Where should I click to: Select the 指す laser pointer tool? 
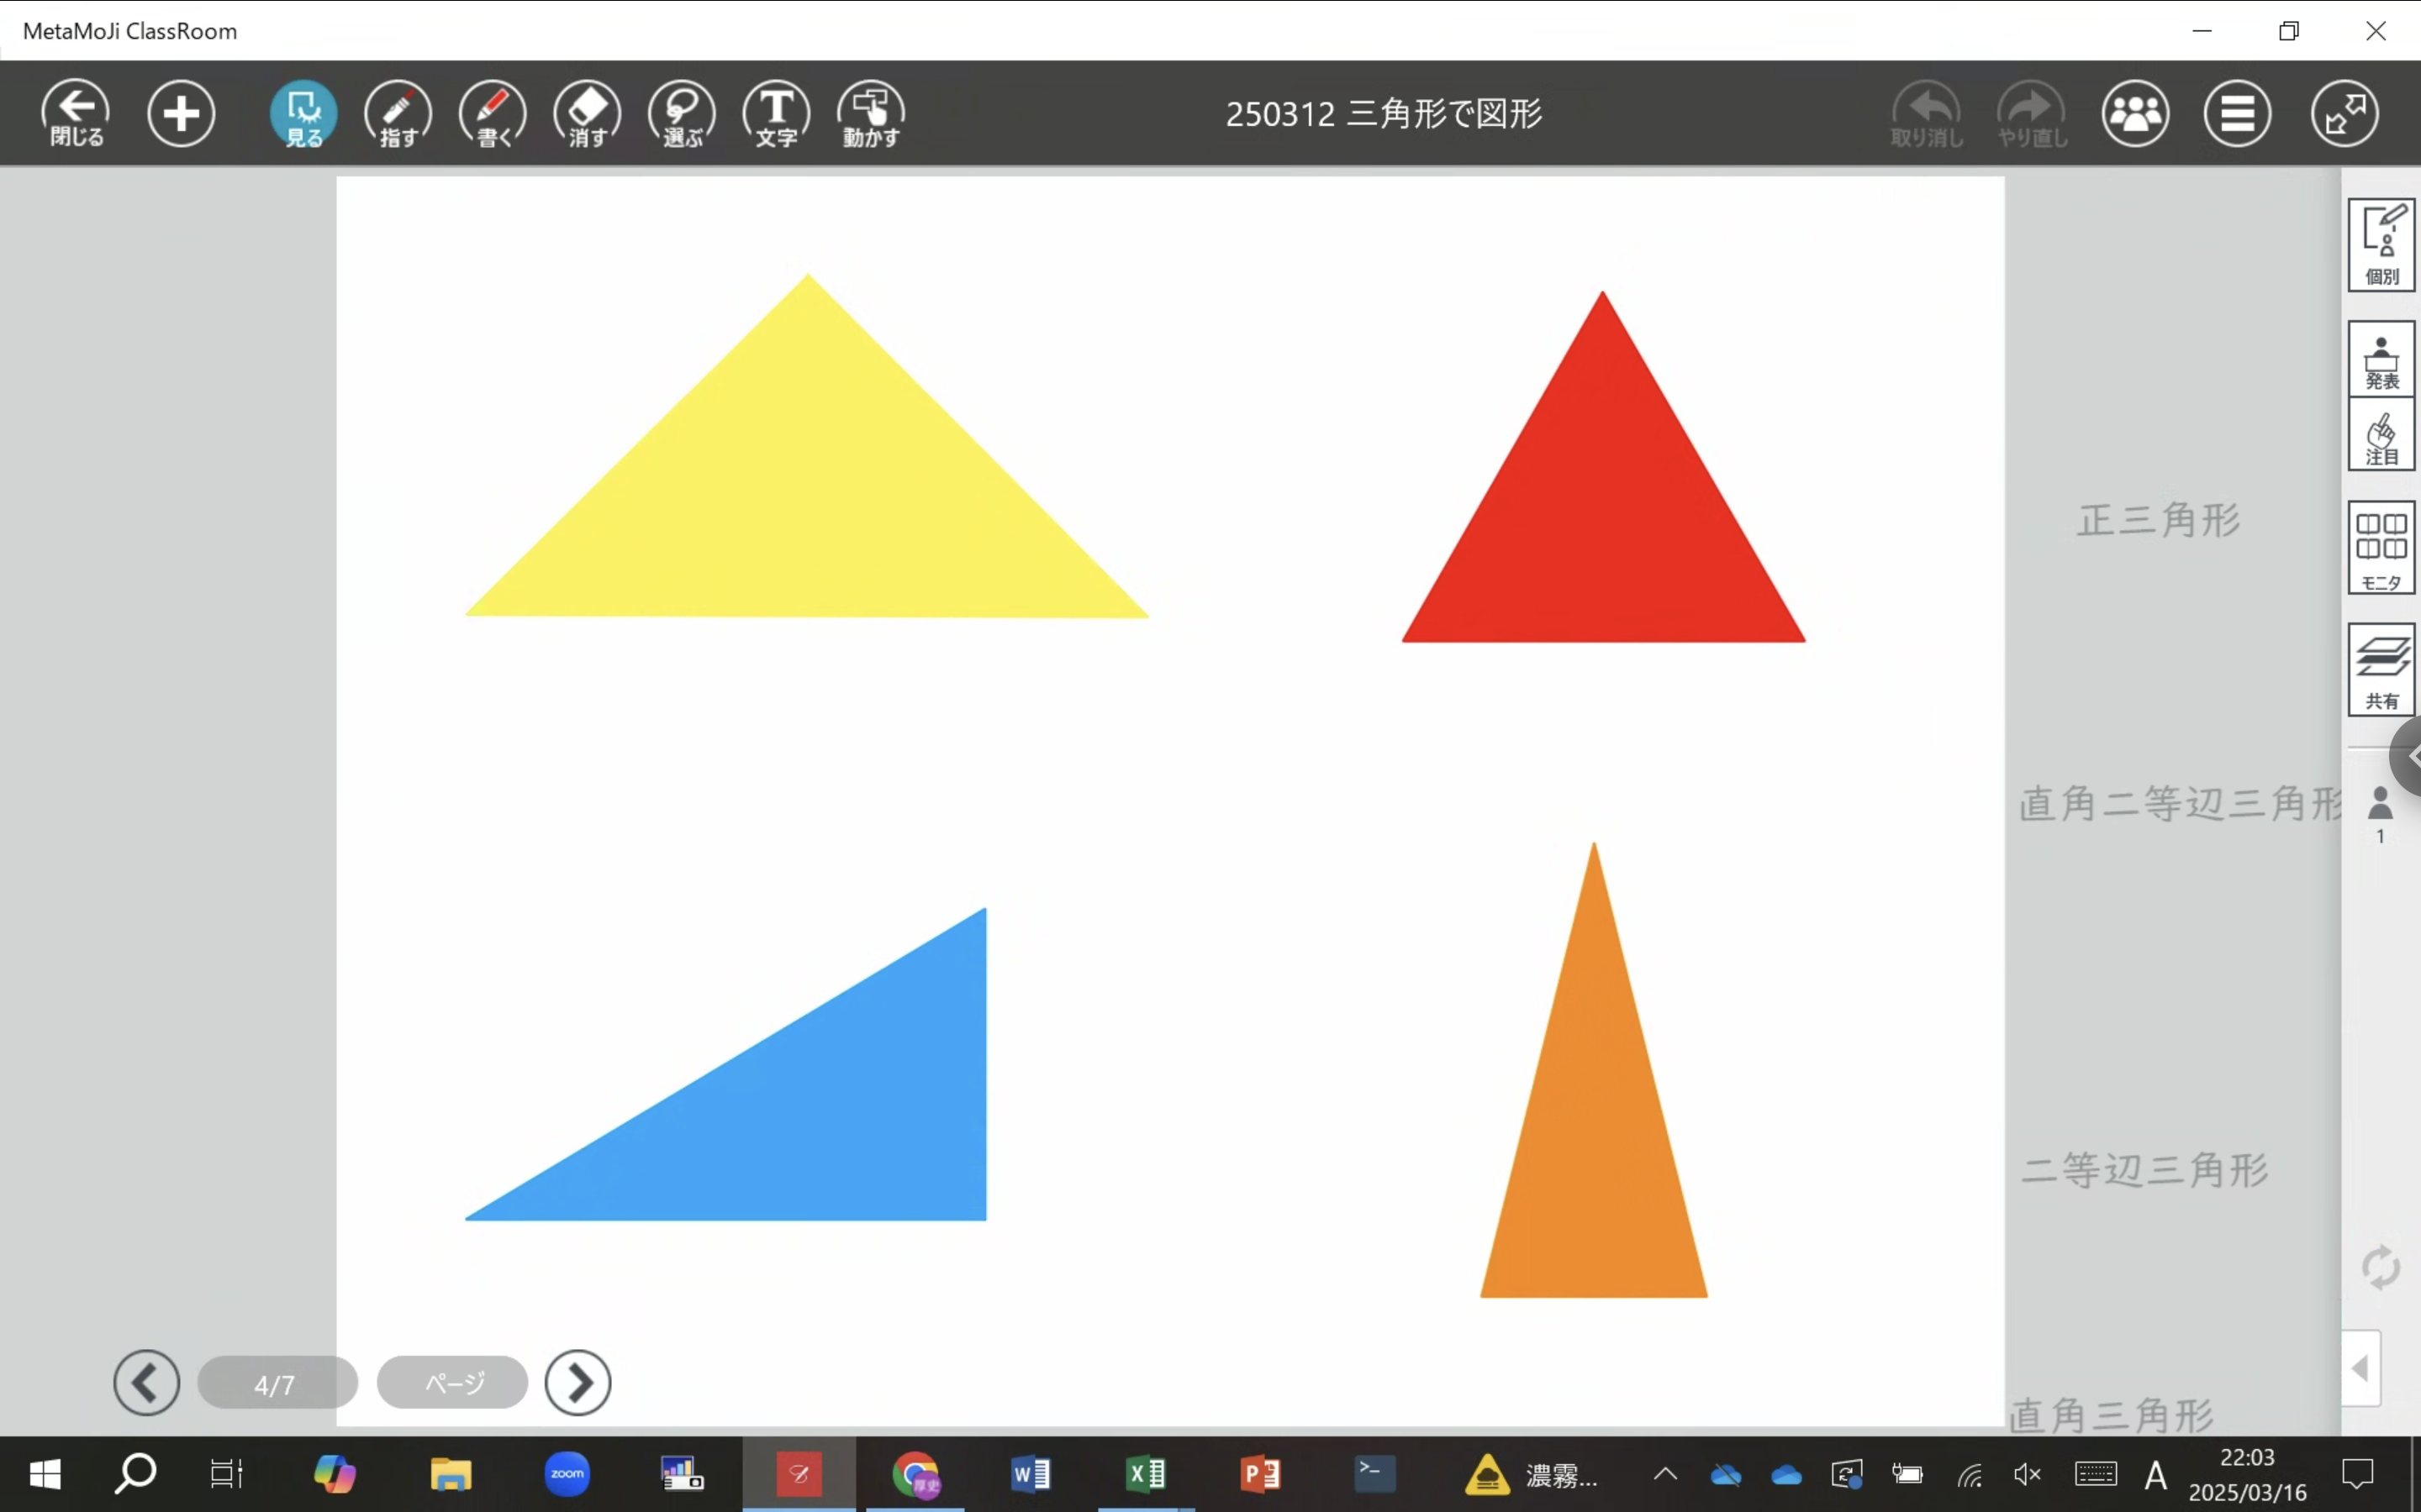click(x=398, y=113)
